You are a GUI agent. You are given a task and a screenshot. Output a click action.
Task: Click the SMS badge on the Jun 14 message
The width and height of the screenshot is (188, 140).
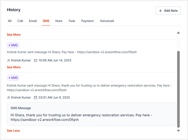(13, 45)
